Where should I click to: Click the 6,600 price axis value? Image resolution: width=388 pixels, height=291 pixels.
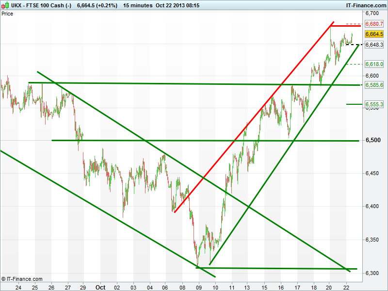click(372, 76)
